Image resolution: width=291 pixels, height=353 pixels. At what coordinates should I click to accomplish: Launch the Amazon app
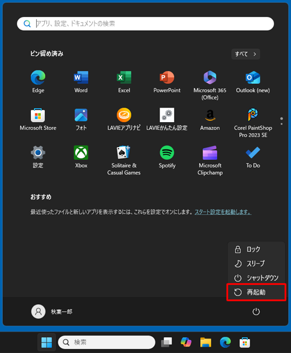pyautogui.click(x=210, y=119)
